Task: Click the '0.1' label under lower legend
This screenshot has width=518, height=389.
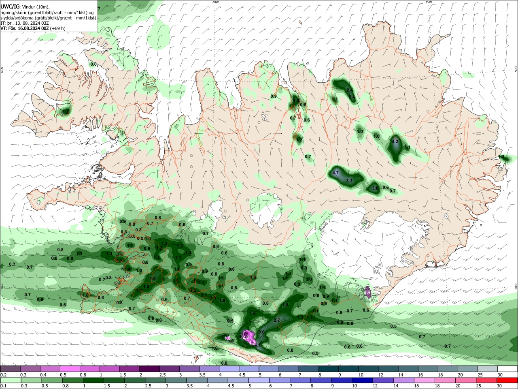Action: pyautogui.click(x=3, y=386)
